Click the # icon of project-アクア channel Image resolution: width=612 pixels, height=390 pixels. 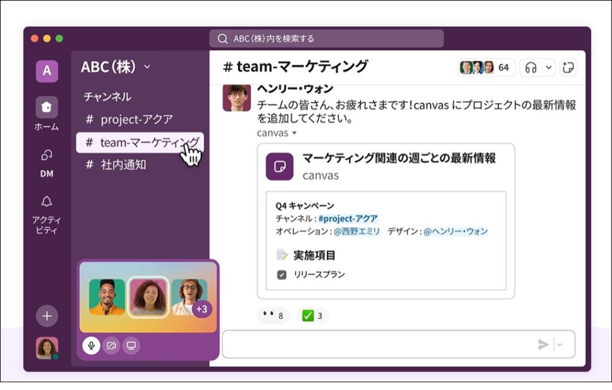pos(90,119)
